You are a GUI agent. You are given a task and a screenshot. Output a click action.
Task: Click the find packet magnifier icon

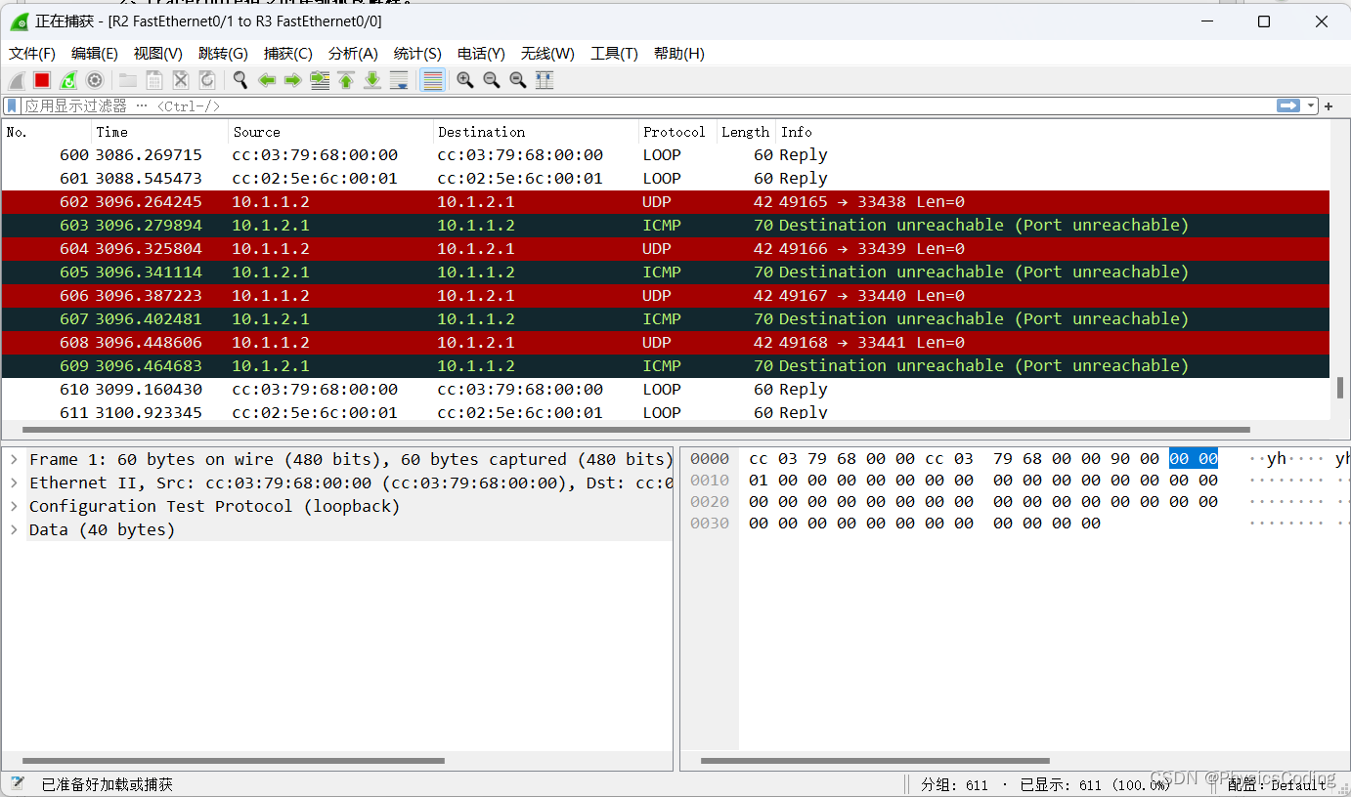(x=240, y=80)
